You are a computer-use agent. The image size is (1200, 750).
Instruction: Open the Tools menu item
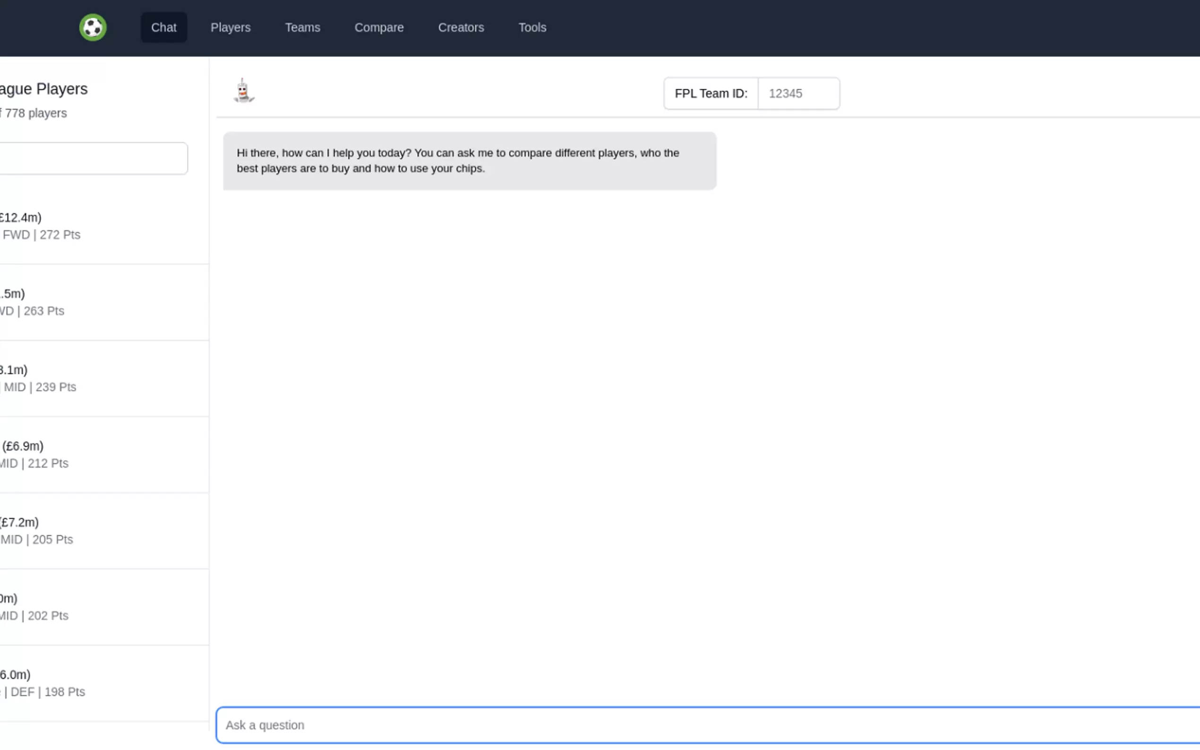[532, 27]
